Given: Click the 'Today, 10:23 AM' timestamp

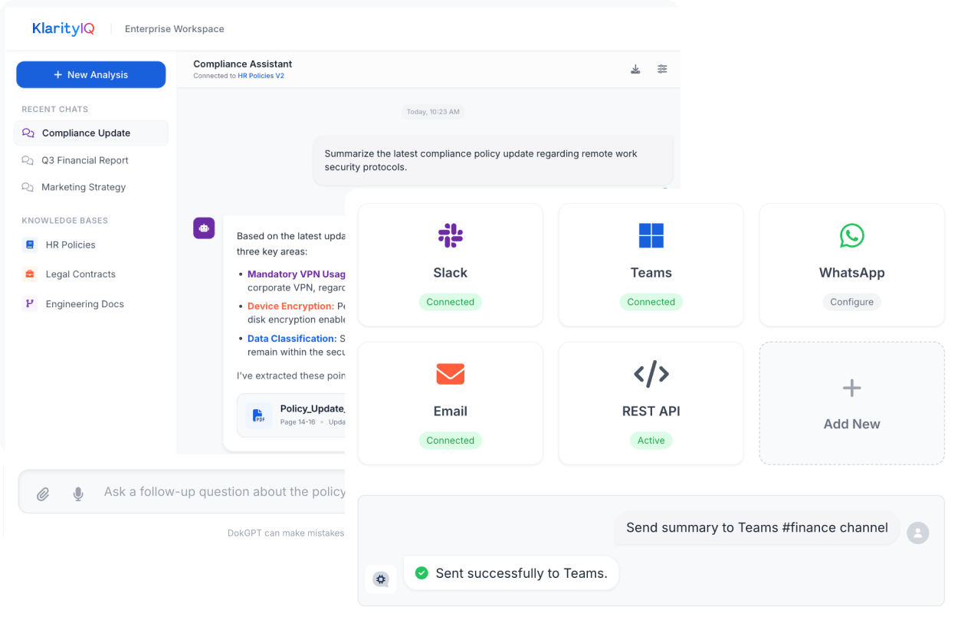Looking at the screenshot, I should click(433, 112).
